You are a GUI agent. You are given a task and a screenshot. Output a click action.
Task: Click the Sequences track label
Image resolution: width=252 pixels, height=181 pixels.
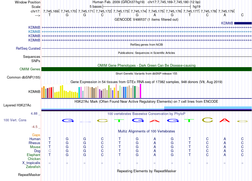(32, 57)
